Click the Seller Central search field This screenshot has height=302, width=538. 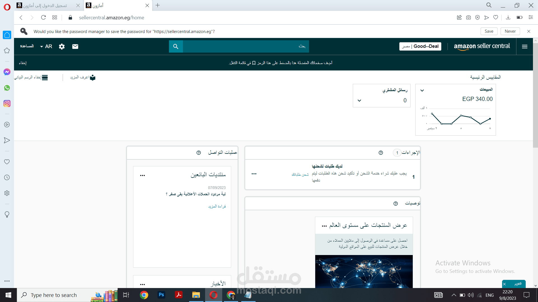[246, 46]
